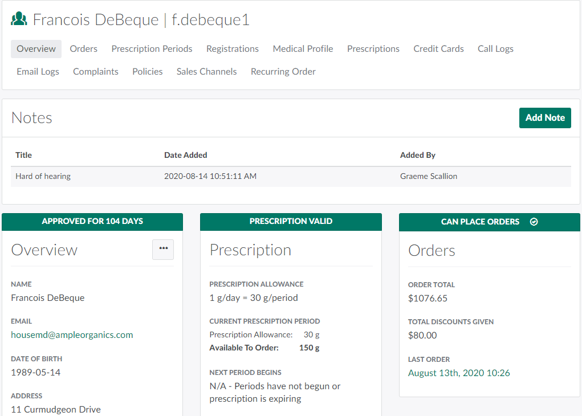
Task: Open the Hard of hearing note row
Action: 43,177
